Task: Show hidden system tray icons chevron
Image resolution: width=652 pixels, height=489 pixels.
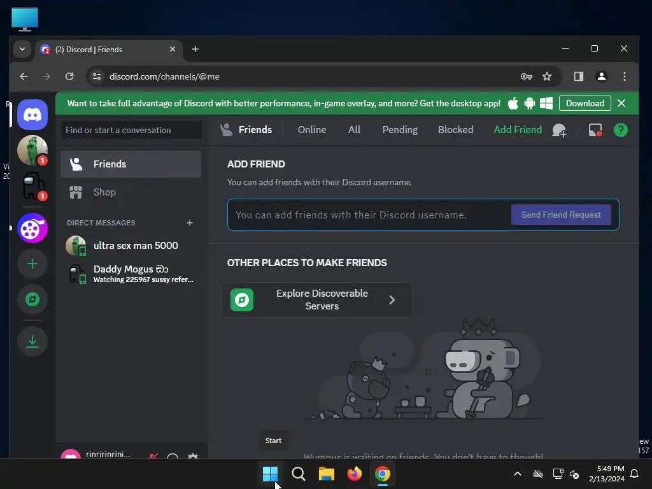Action: click(x=518, y=474)
